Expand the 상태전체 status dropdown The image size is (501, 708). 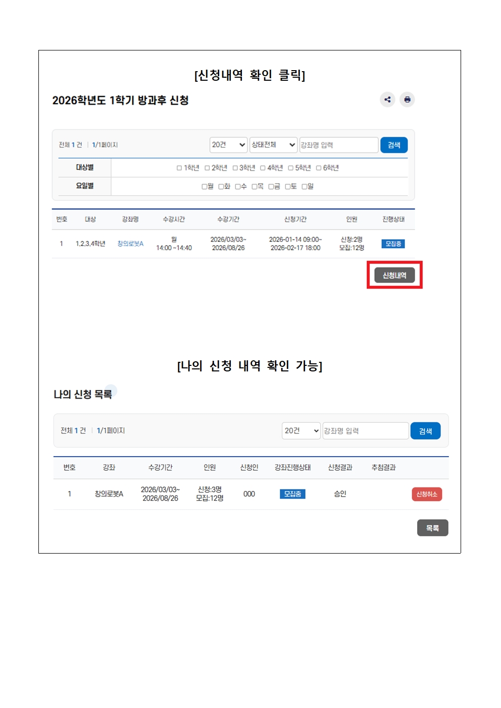[273, 145]
